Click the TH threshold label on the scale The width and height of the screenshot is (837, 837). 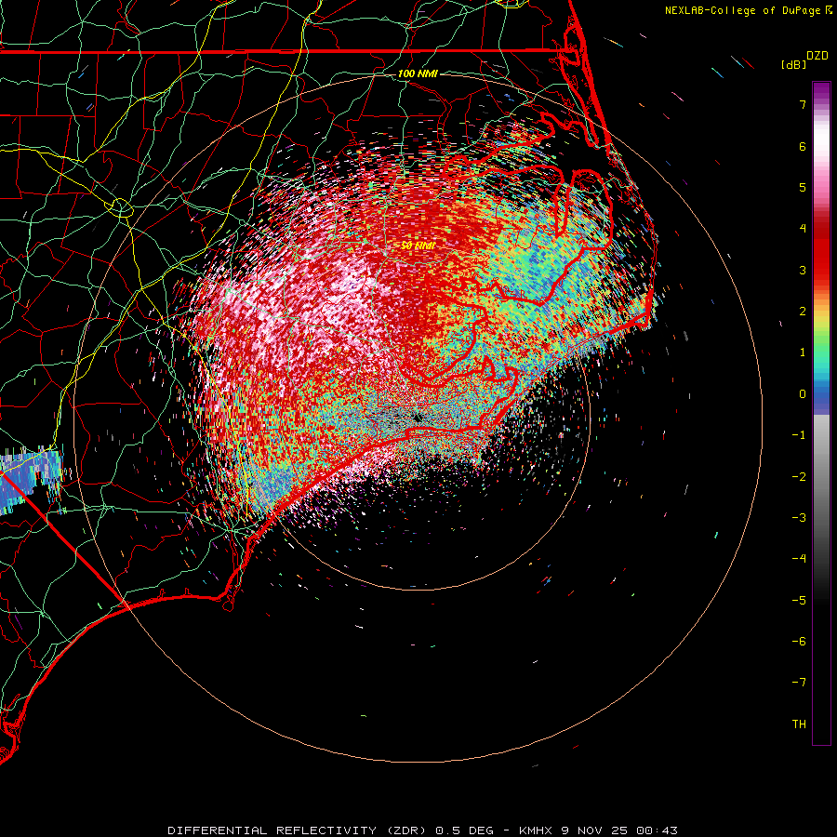[x=799, y=724]
